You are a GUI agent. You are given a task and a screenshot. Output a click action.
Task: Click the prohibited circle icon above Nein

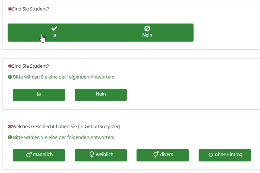click(x=147, y=28)
